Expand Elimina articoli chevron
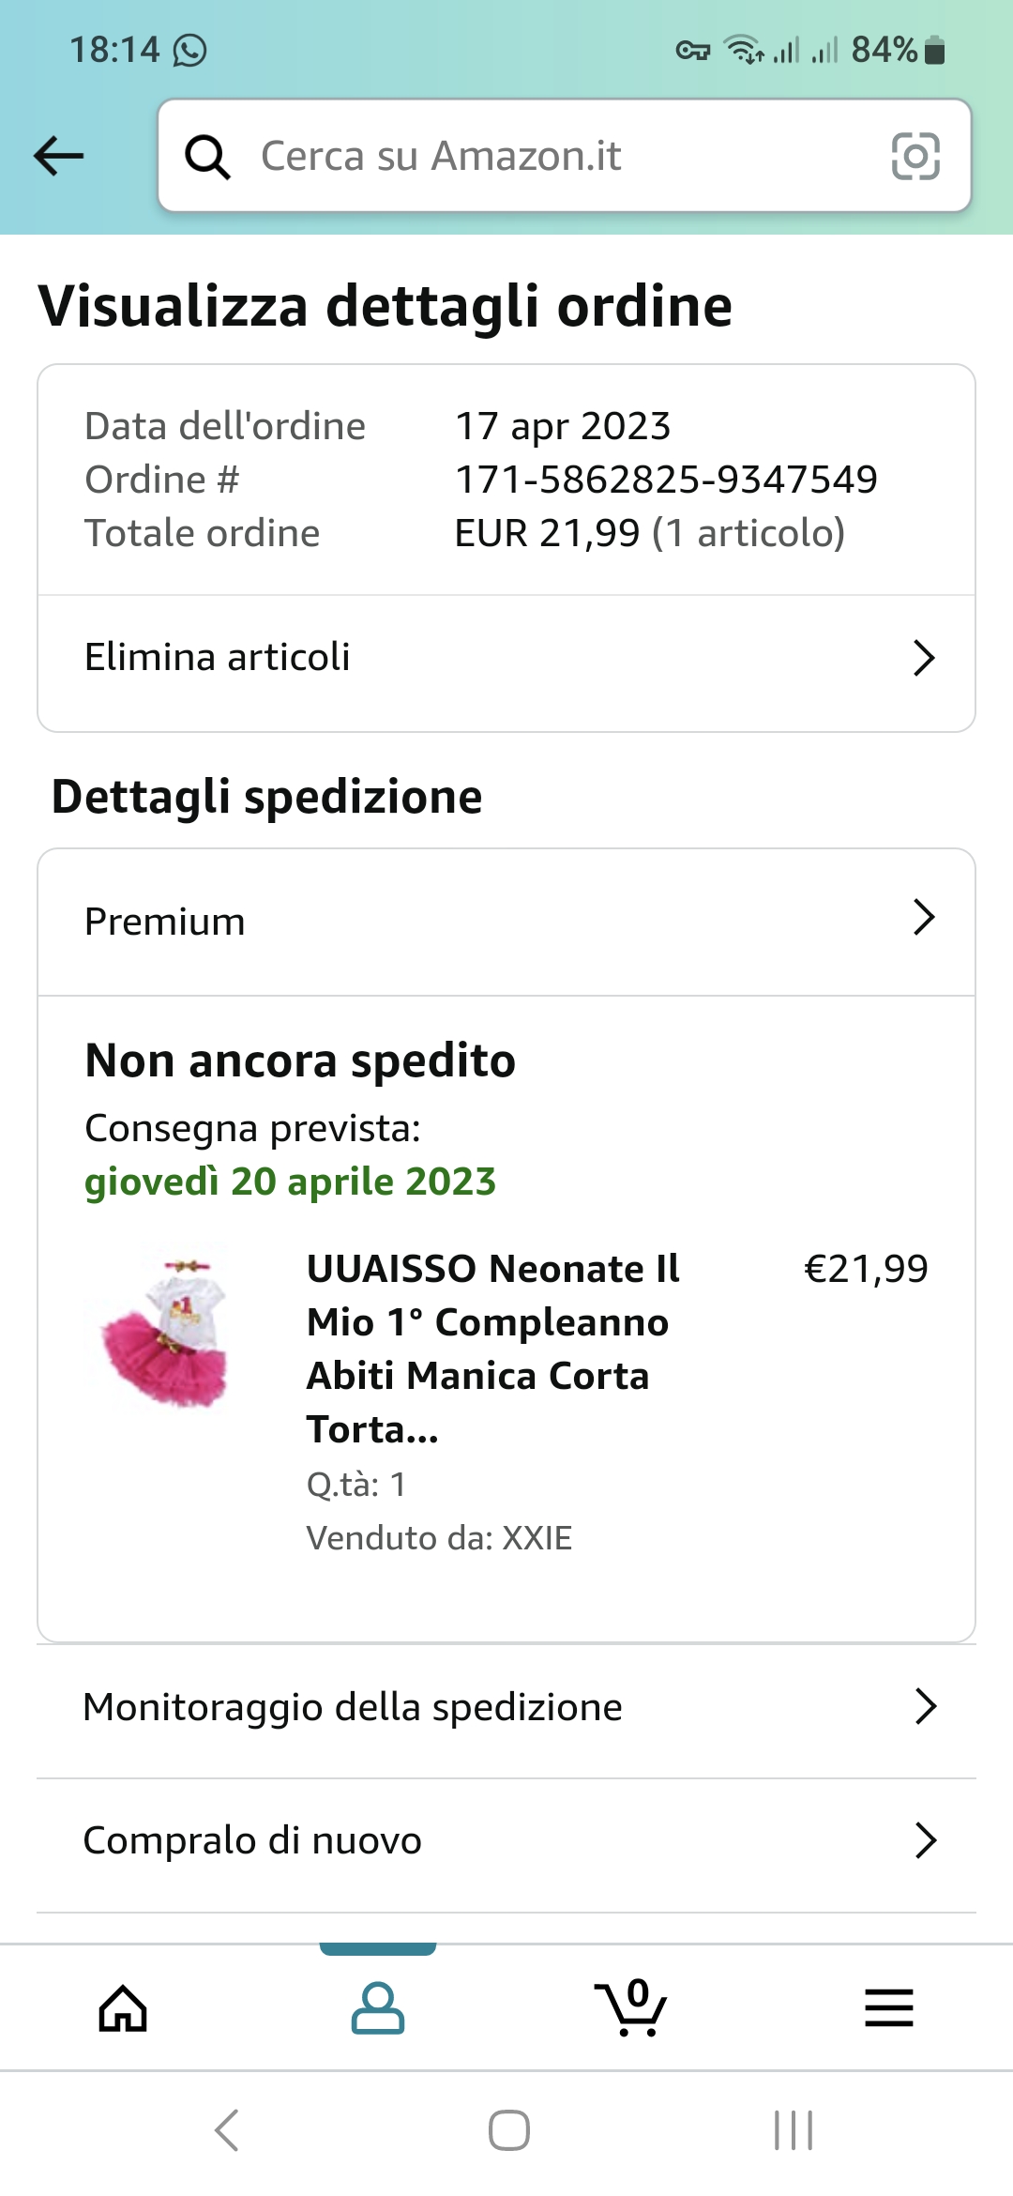This screenshot has height=2196, width=1013. (x=924, y=658)
